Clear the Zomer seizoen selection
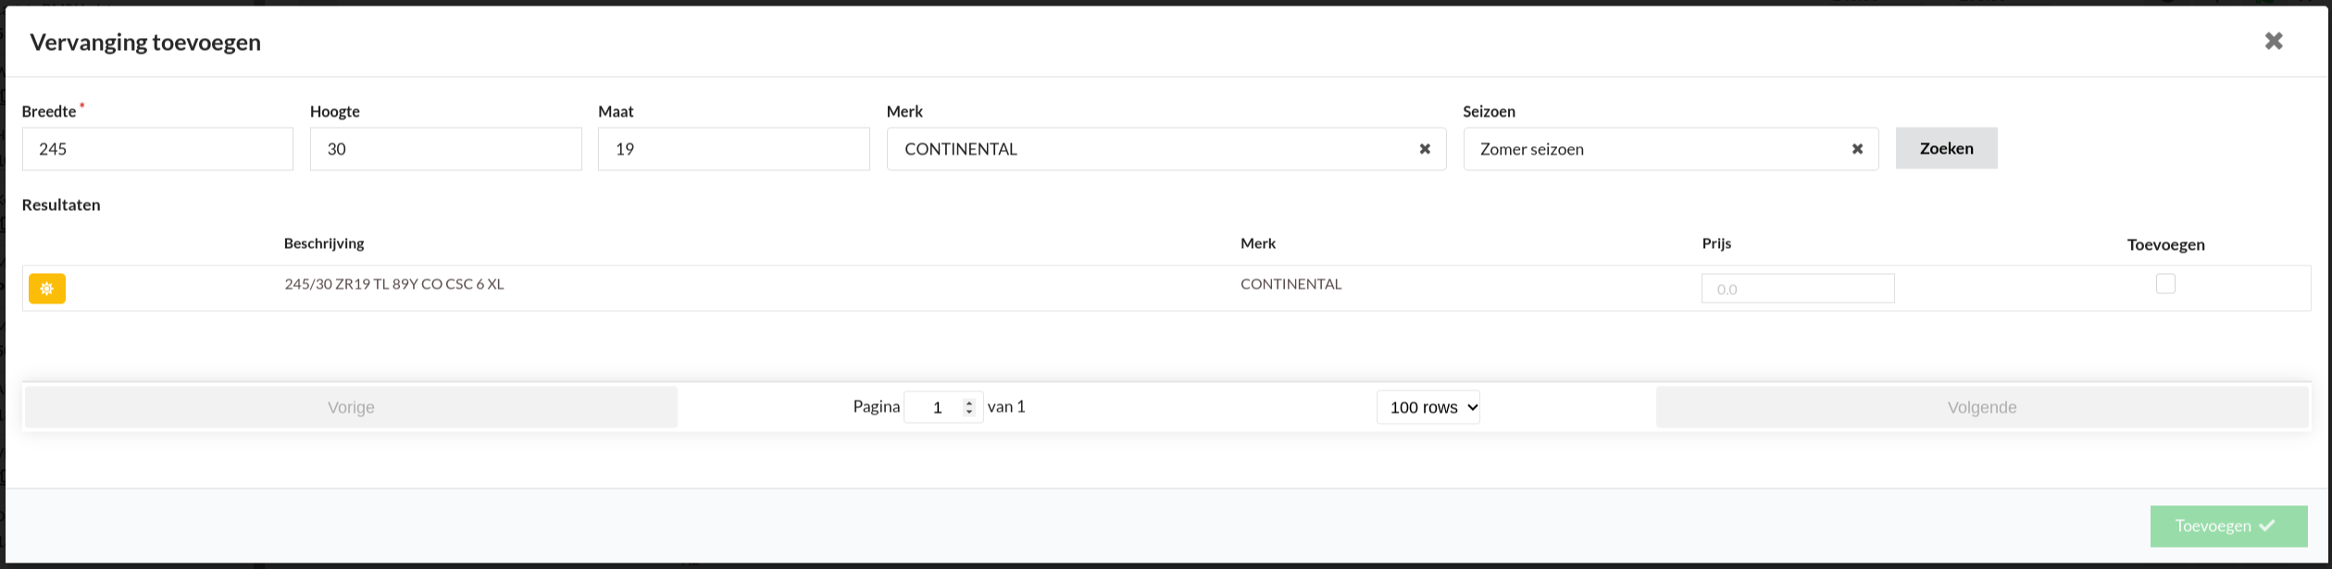Viewport: 2332px width, 569px height. (x=1857, y=149)
